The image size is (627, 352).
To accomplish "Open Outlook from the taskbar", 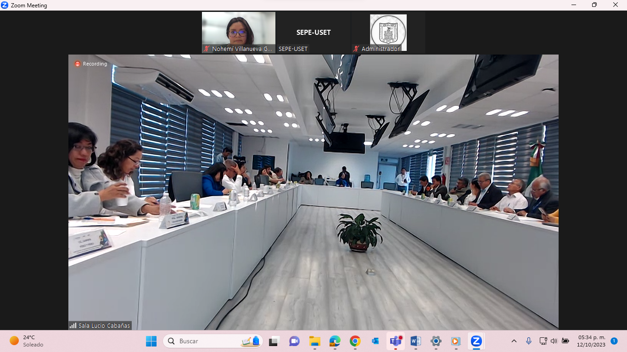I will pos(375,341).
